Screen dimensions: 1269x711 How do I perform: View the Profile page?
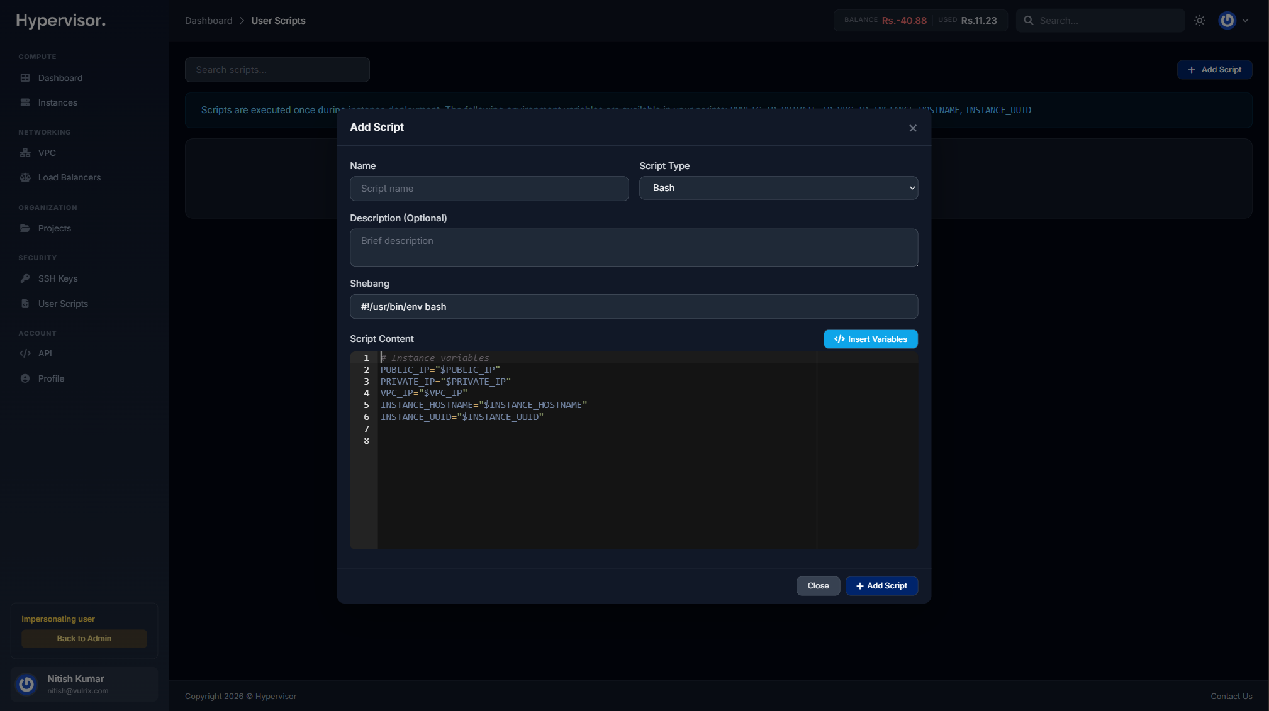pyautogui.click(x=51, y=378)
